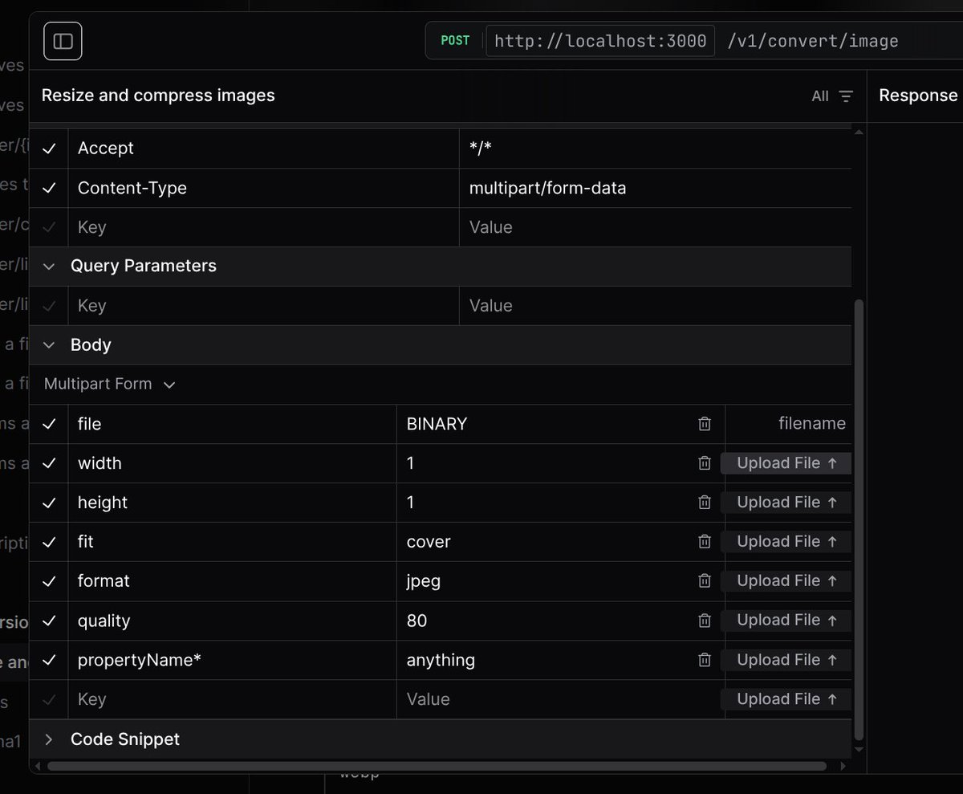Delete the fit row with trash icon

[705, 542]
